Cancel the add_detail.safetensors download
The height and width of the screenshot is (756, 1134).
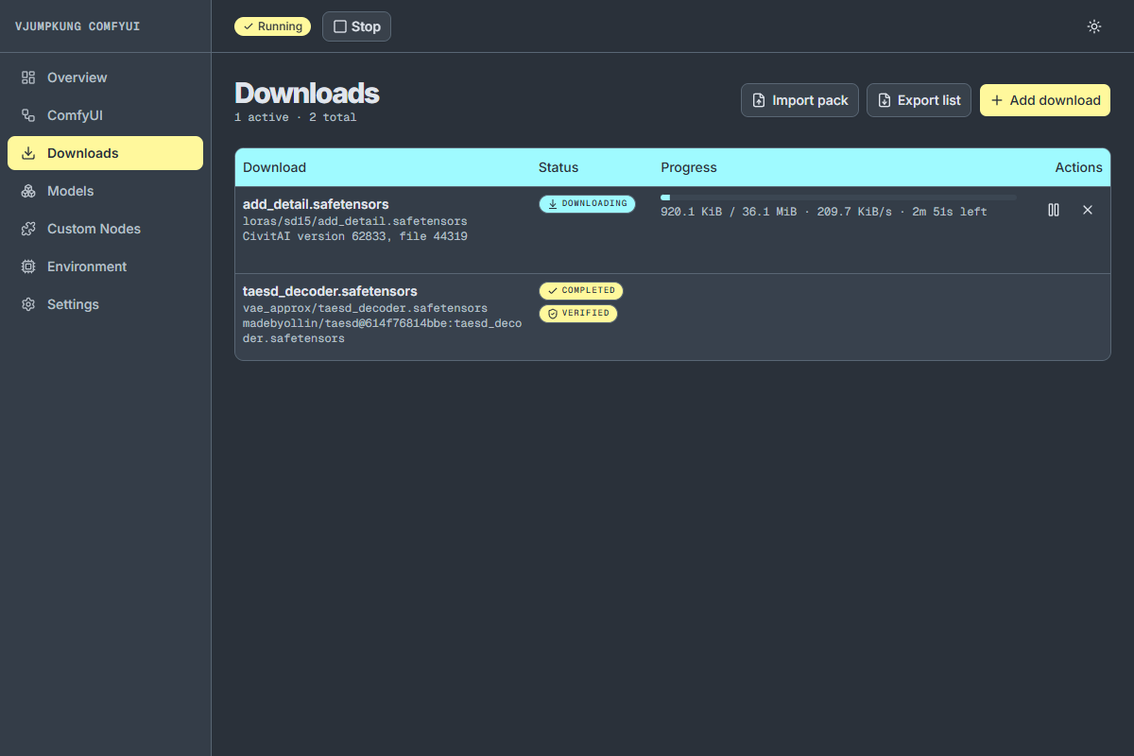coord(1088,210)
